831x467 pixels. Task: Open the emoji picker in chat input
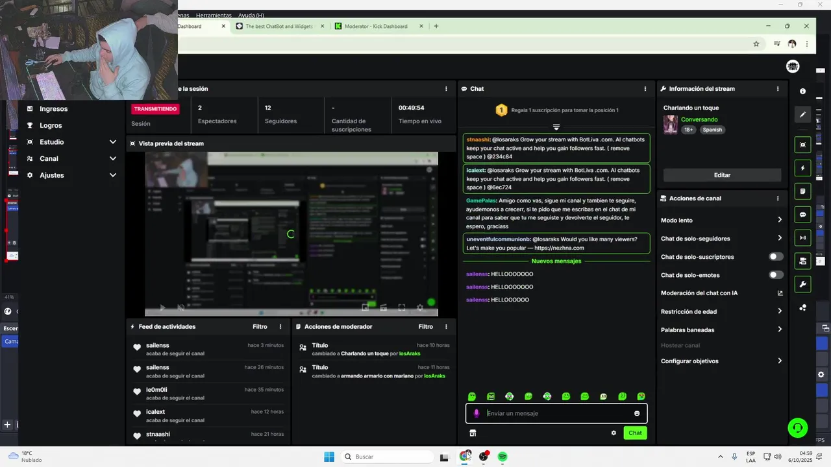pos(637,413)
